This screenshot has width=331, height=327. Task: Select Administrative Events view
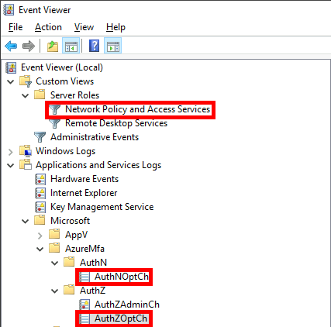(95, 137)
